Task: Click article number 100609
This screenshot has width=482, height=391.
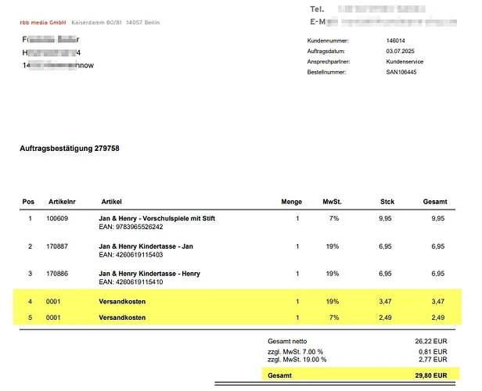Action: [x=57, y=218]
